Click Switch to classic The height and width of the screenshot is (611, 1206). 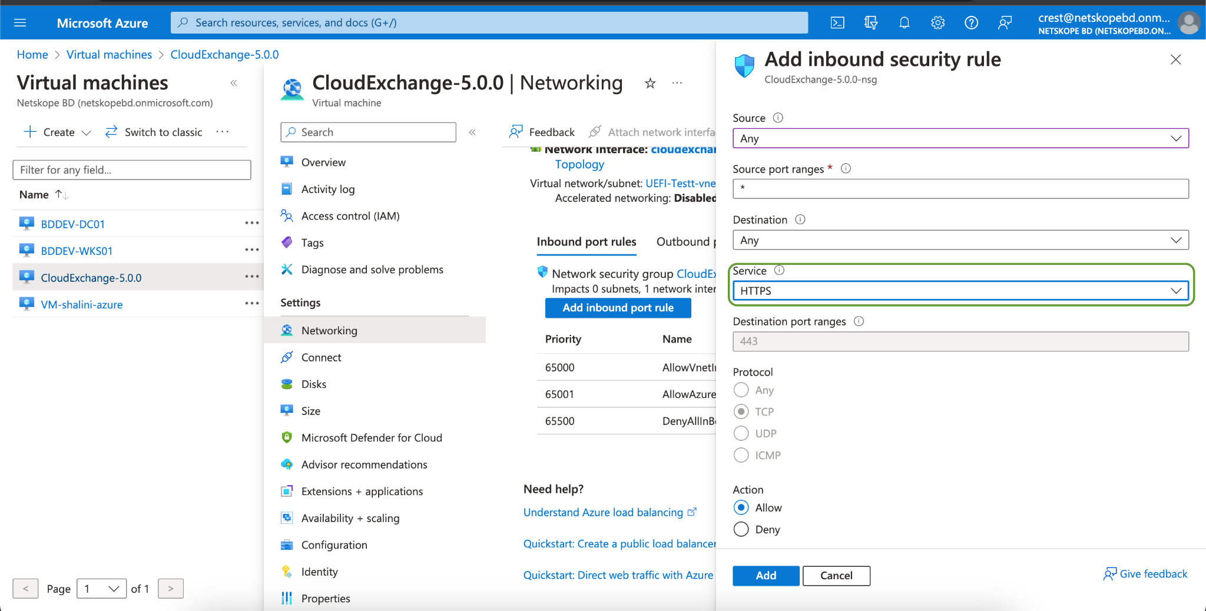pos(154,132)
